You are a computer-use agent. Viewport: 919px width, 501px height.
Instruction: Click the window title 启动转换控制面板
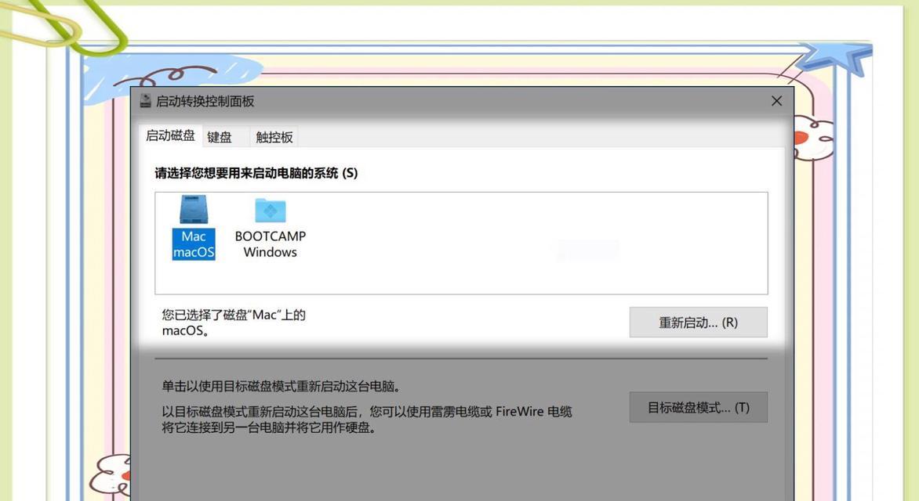click(x=205, y=101)
